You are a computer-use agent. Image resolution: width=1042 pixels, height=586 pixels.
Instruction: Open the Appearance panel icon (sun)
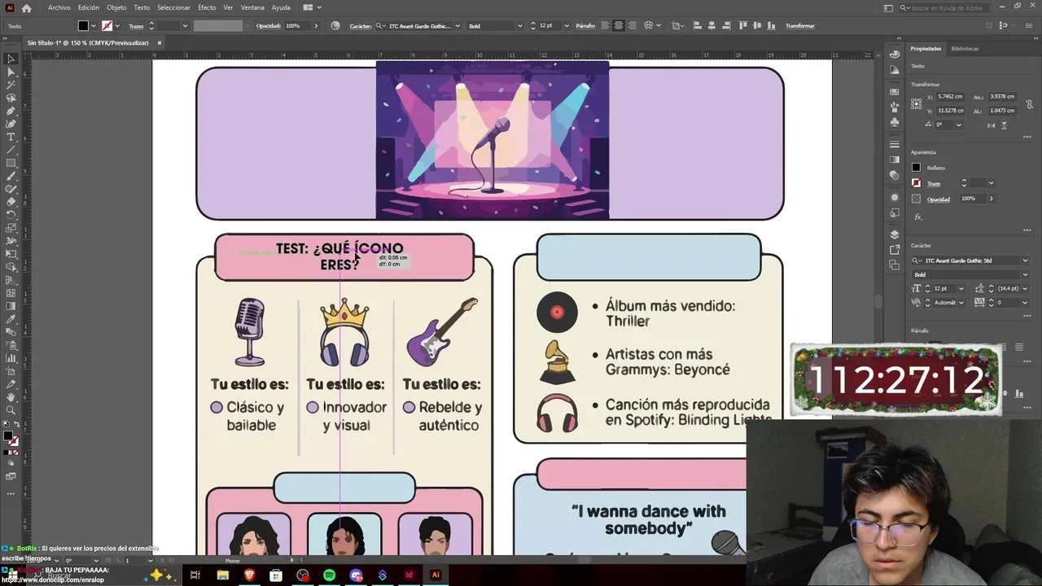click(895, 198)
